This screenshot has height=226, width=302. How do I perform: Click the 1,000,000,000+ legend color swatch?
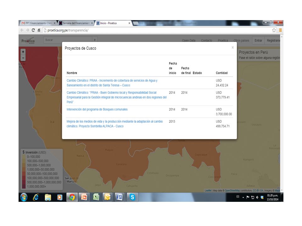[24, 186]
